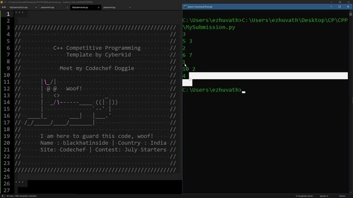Screen dimensions: 353x198
Task: Click line number 20 in the gutter
Action: click(7, 143)
